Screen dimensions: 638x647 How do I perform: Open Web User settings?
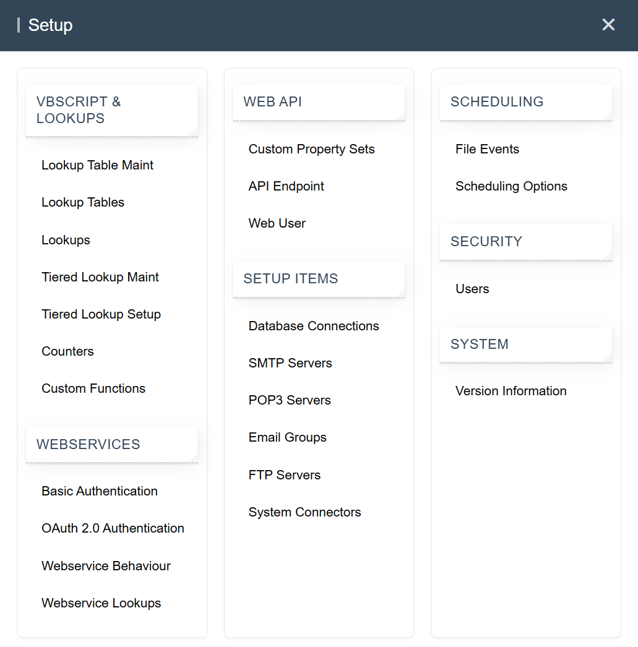click(277, 223)
